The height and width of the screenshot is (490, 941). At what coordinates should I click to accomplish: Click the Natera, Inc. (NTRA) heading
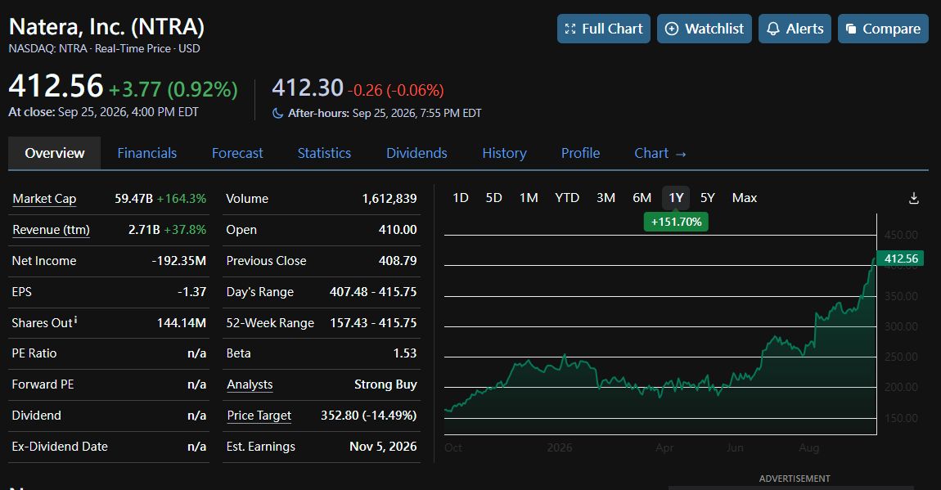106,27
